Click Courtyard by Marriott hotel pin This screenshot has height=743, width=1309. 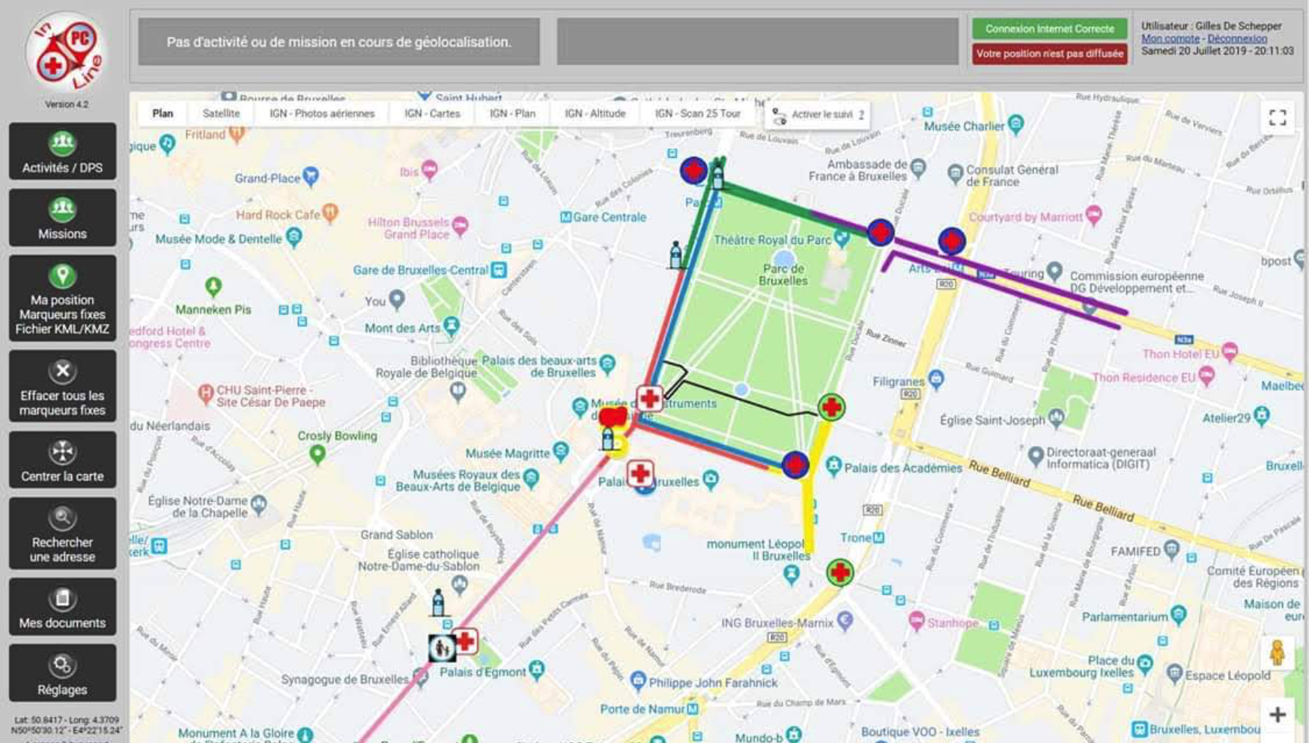pos(1093,215)
